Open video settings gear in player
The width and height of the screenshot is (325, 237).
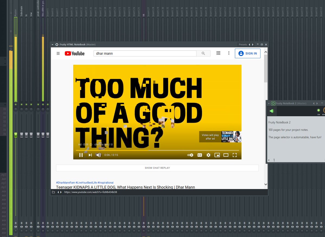[208, 155]
